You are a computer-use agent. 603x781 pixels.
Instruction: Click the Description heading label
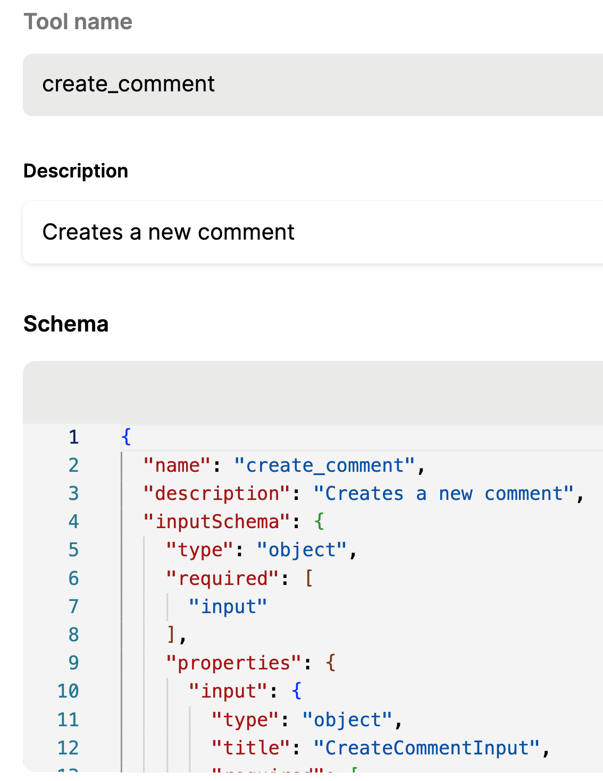76,171
